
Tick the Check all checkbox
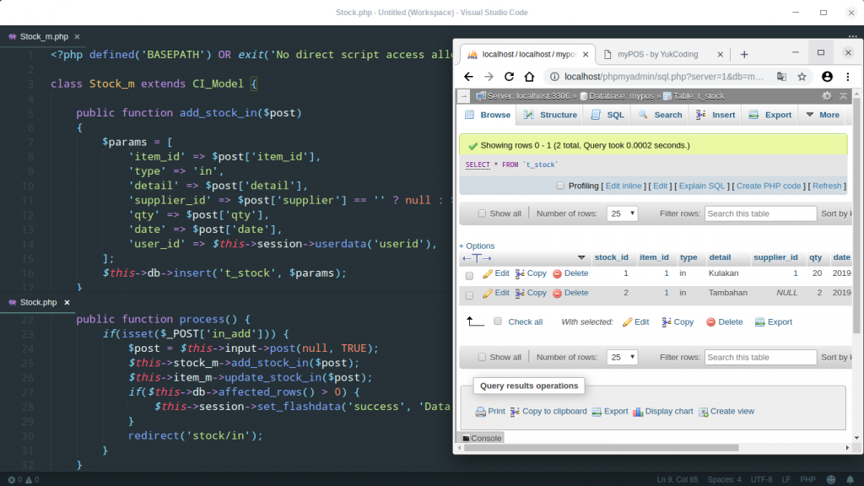(498, 321)
